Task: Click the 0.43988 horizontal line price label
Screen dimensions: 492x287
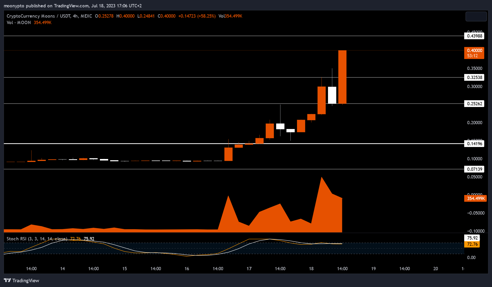Action: 474,36
